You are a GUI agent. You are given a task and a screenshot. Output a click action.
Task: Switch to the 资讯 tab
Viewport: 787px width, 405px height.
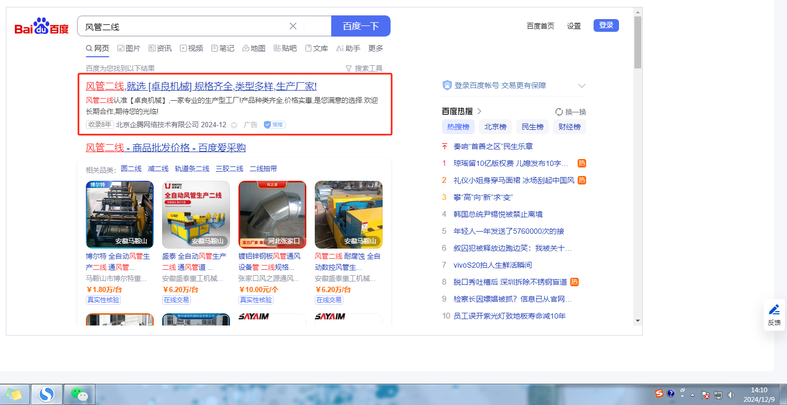coord(160,48)
